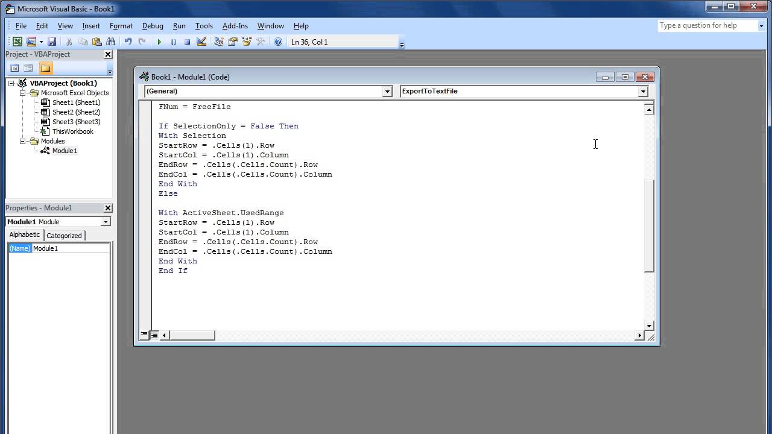This screenshot has height=434, width=772.
Task: Open the Debug menu
Action: point(153,26)
